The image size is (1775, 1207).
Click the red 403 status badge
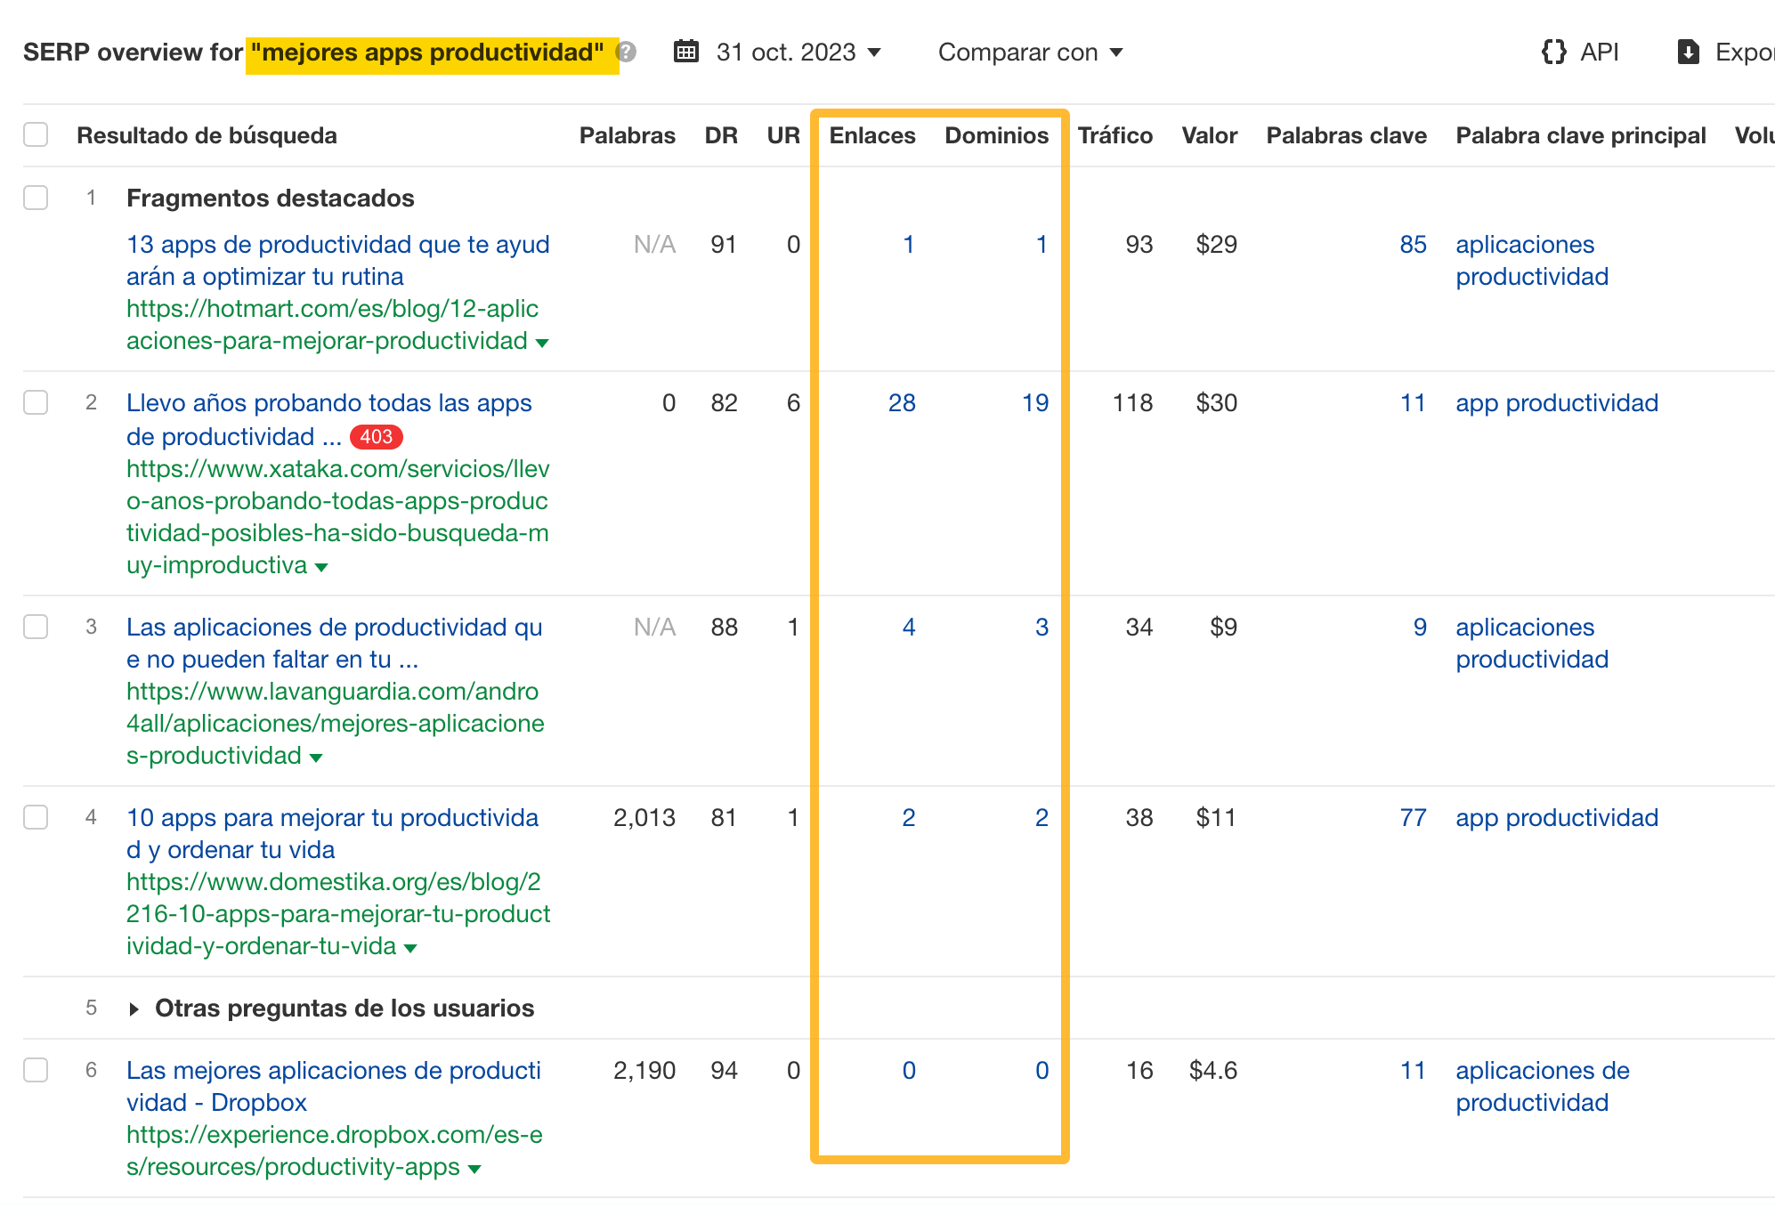pyautogui.click(x=377, y=437)
